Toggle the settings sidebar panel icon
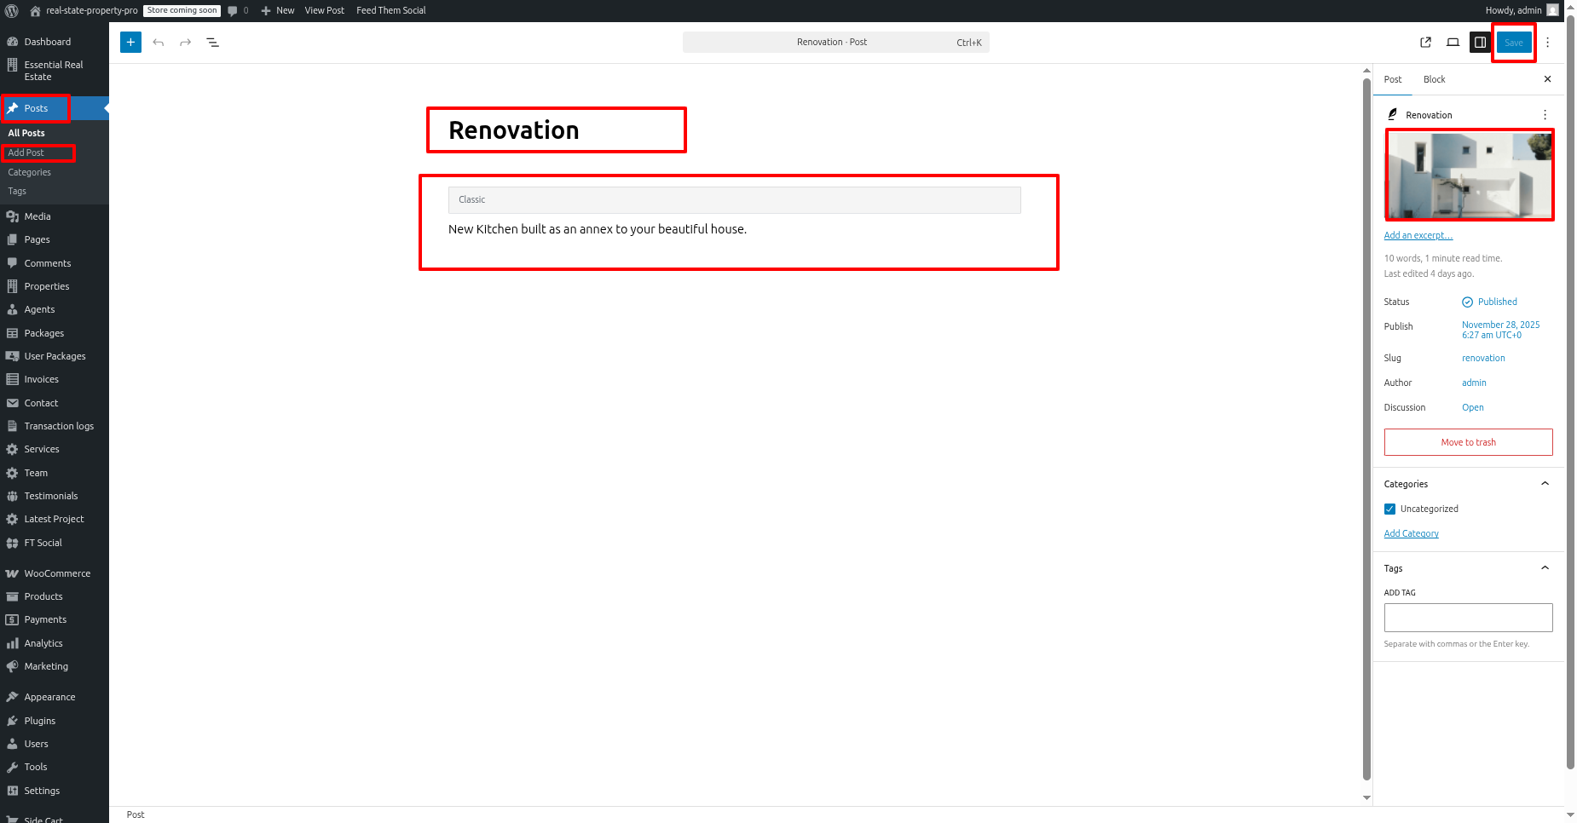 coord(1480,42)
